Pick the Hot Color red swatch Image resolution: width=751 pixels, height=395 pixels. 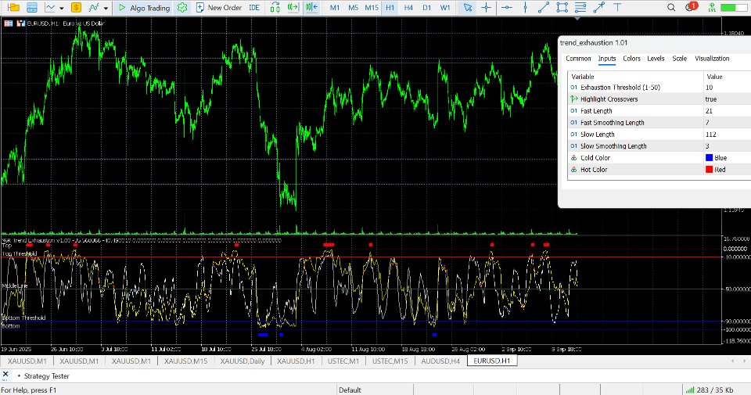709,170
